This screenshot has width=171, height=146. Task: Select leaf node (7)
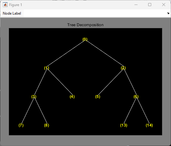[21, 125]
